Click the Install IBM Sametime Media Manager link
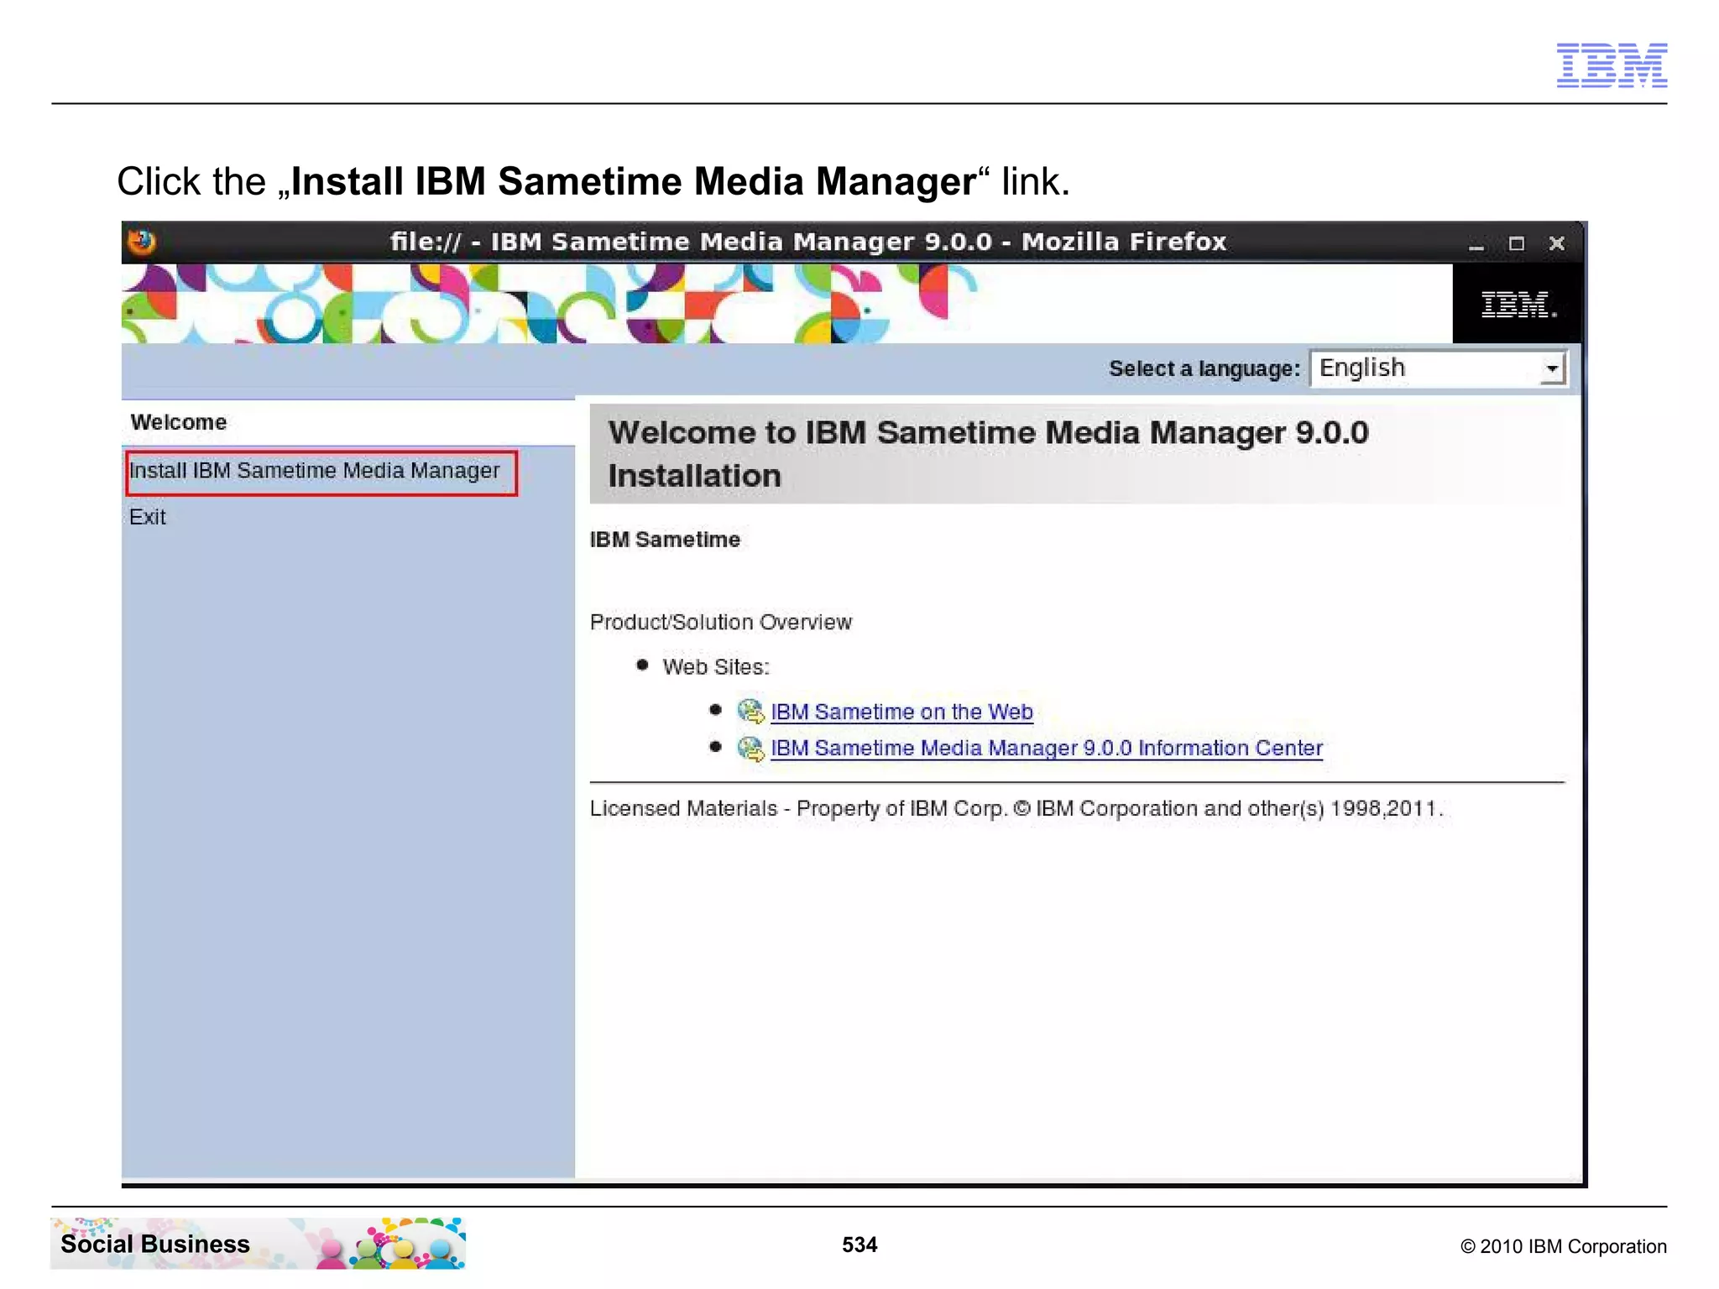 click(315, 471)
